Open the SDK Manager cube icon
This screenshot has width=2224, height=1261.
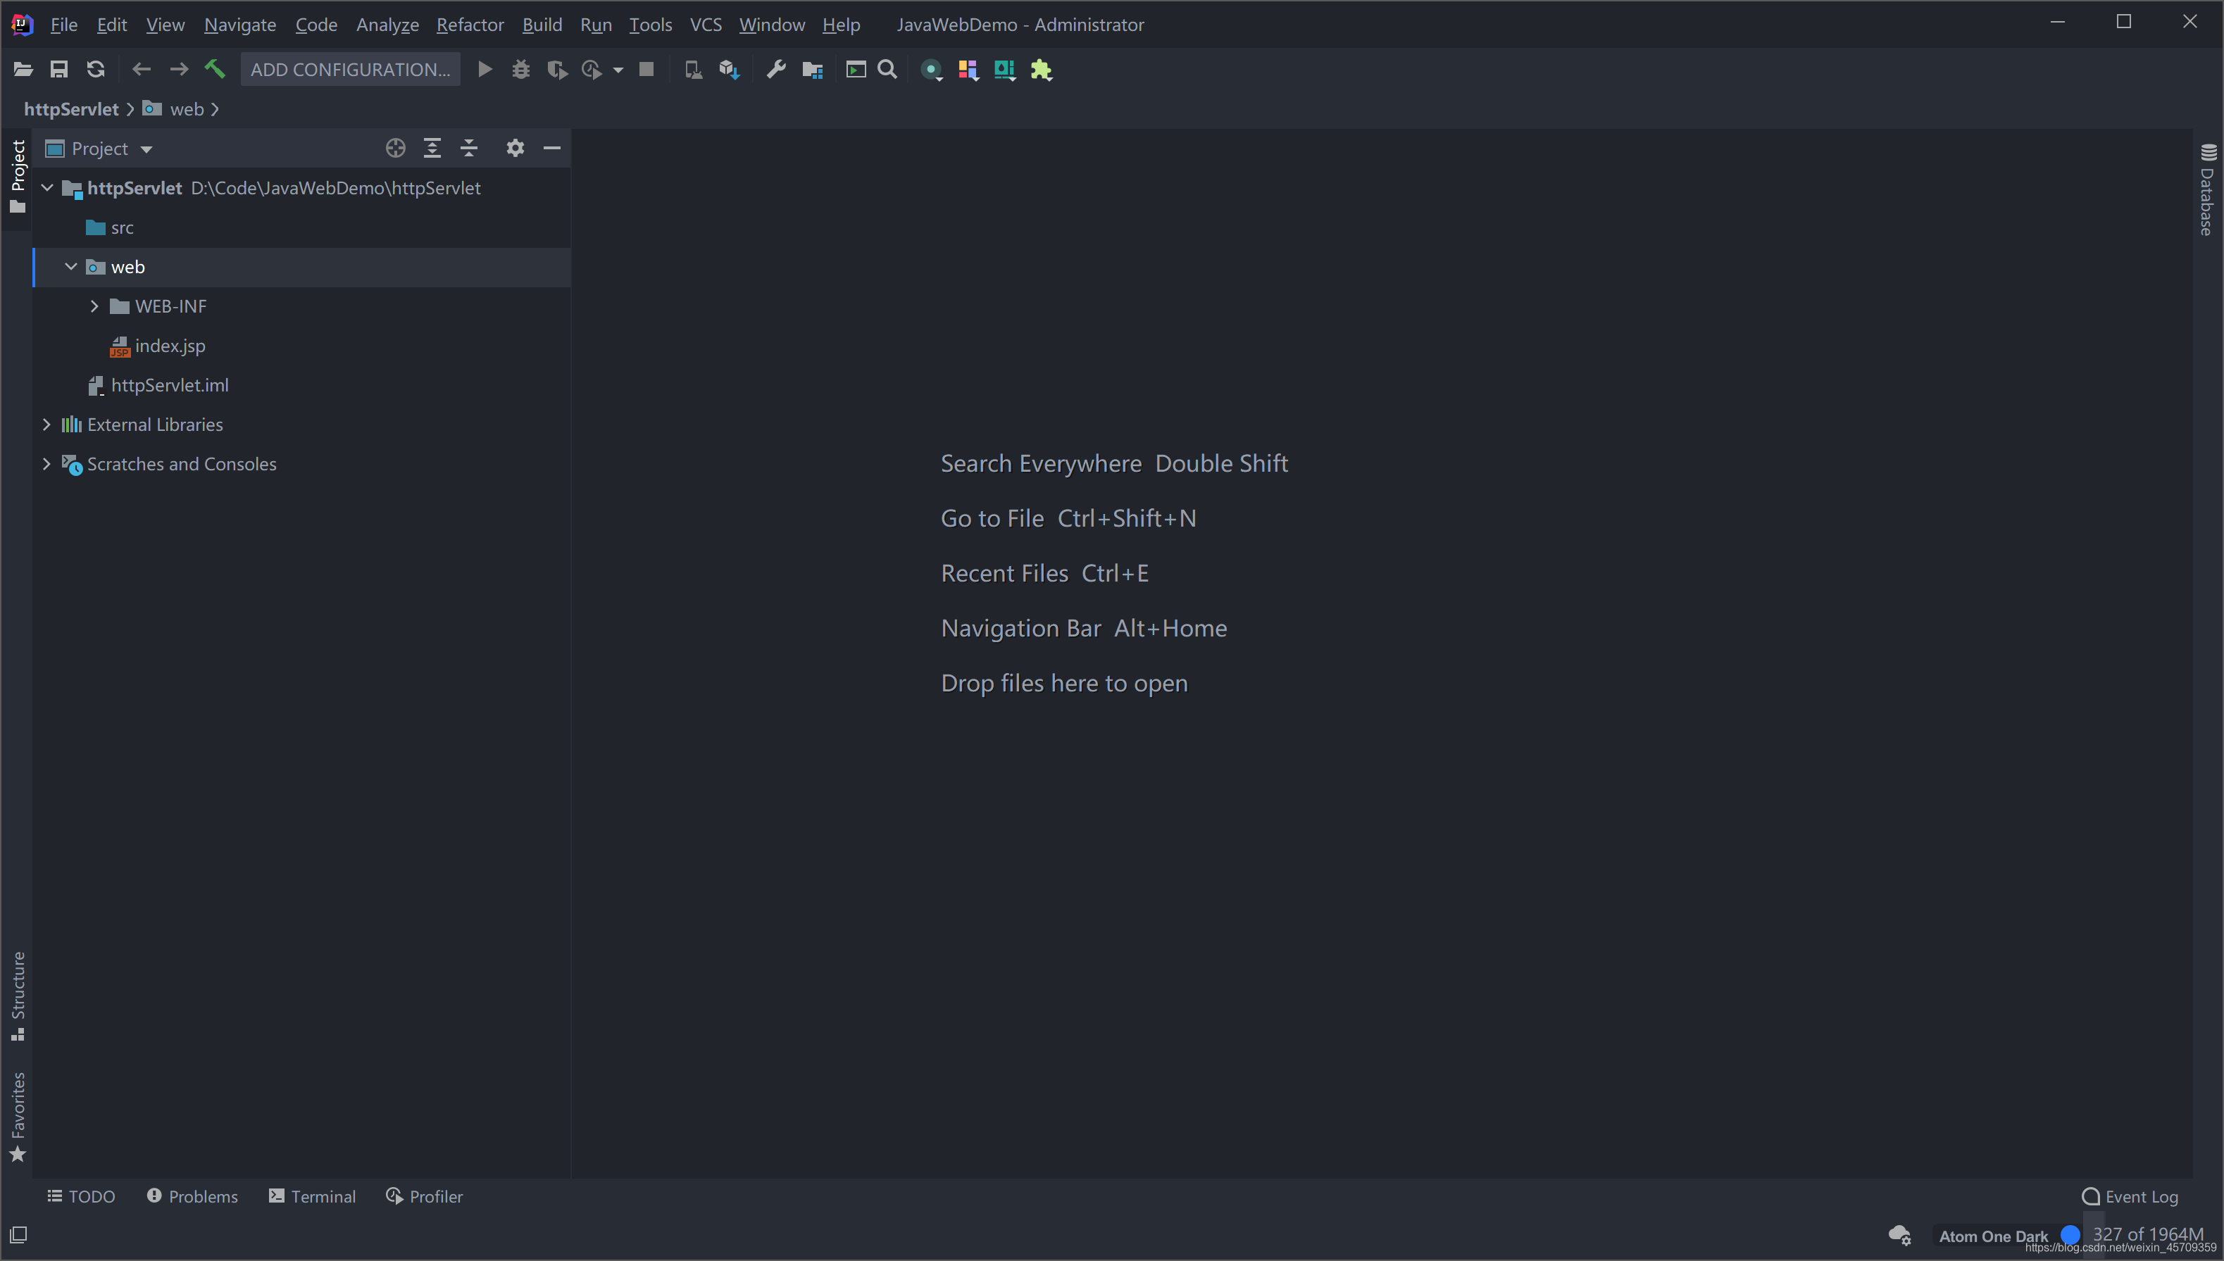click(x=729, y=69)
